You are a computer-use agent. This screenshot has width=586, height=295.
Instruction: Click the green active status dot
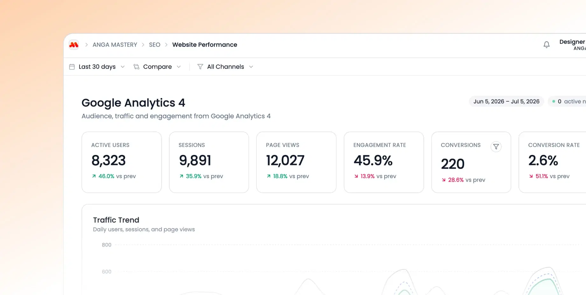point(554,102)
